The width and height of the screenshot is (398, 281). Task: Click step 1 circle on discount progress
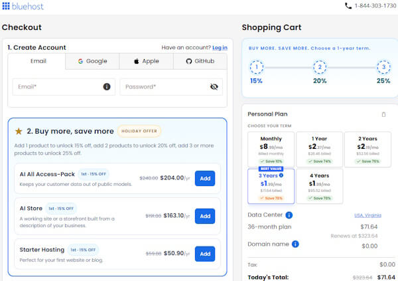[256, 67]
